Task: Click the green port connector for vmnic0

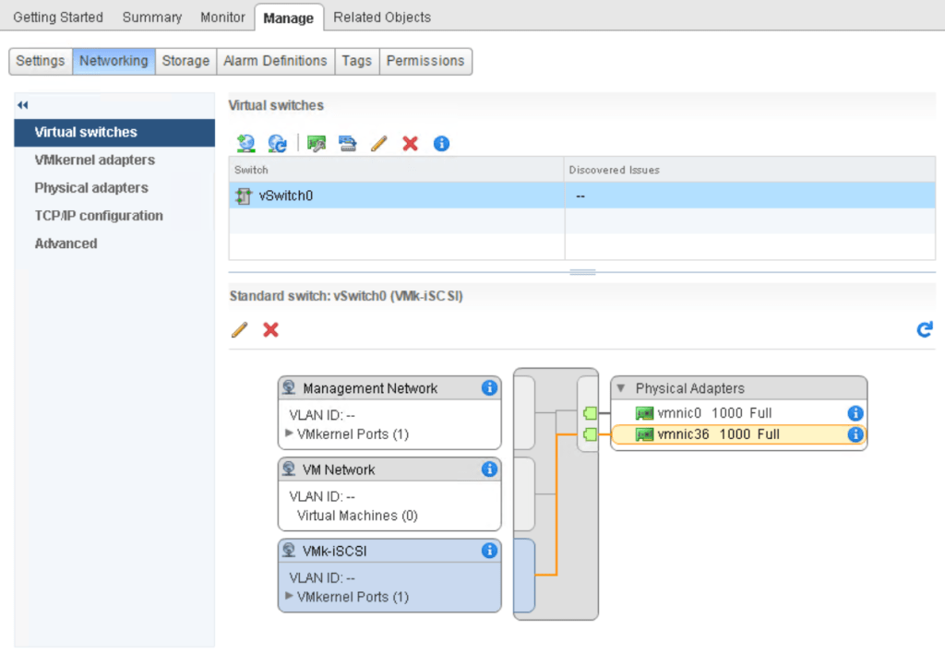Action: 590,413
